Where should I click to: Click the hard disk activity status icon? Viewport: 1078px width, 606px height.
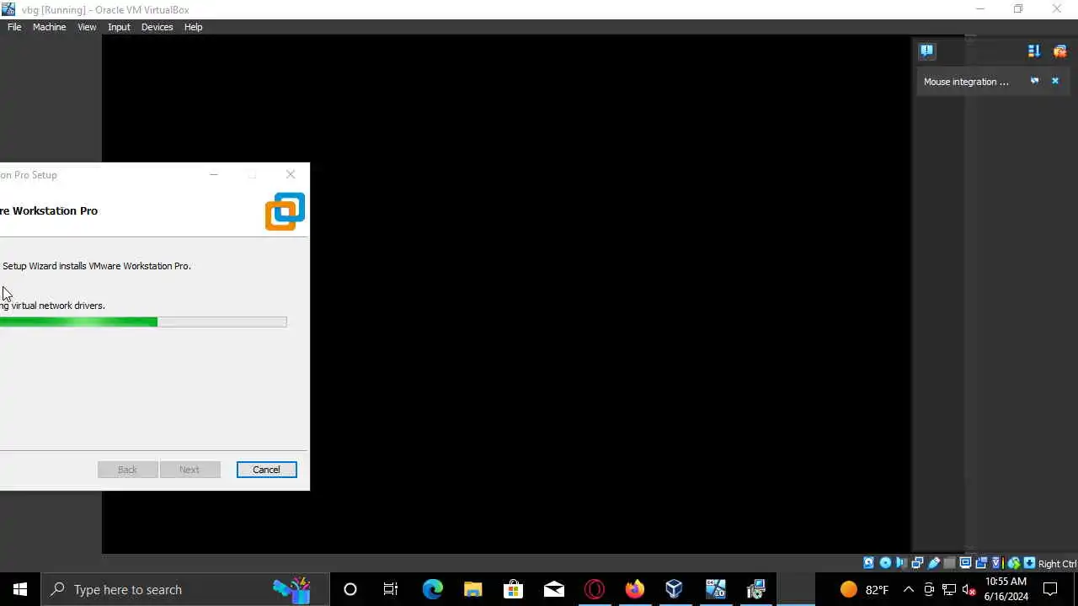(x=868, y=563)
